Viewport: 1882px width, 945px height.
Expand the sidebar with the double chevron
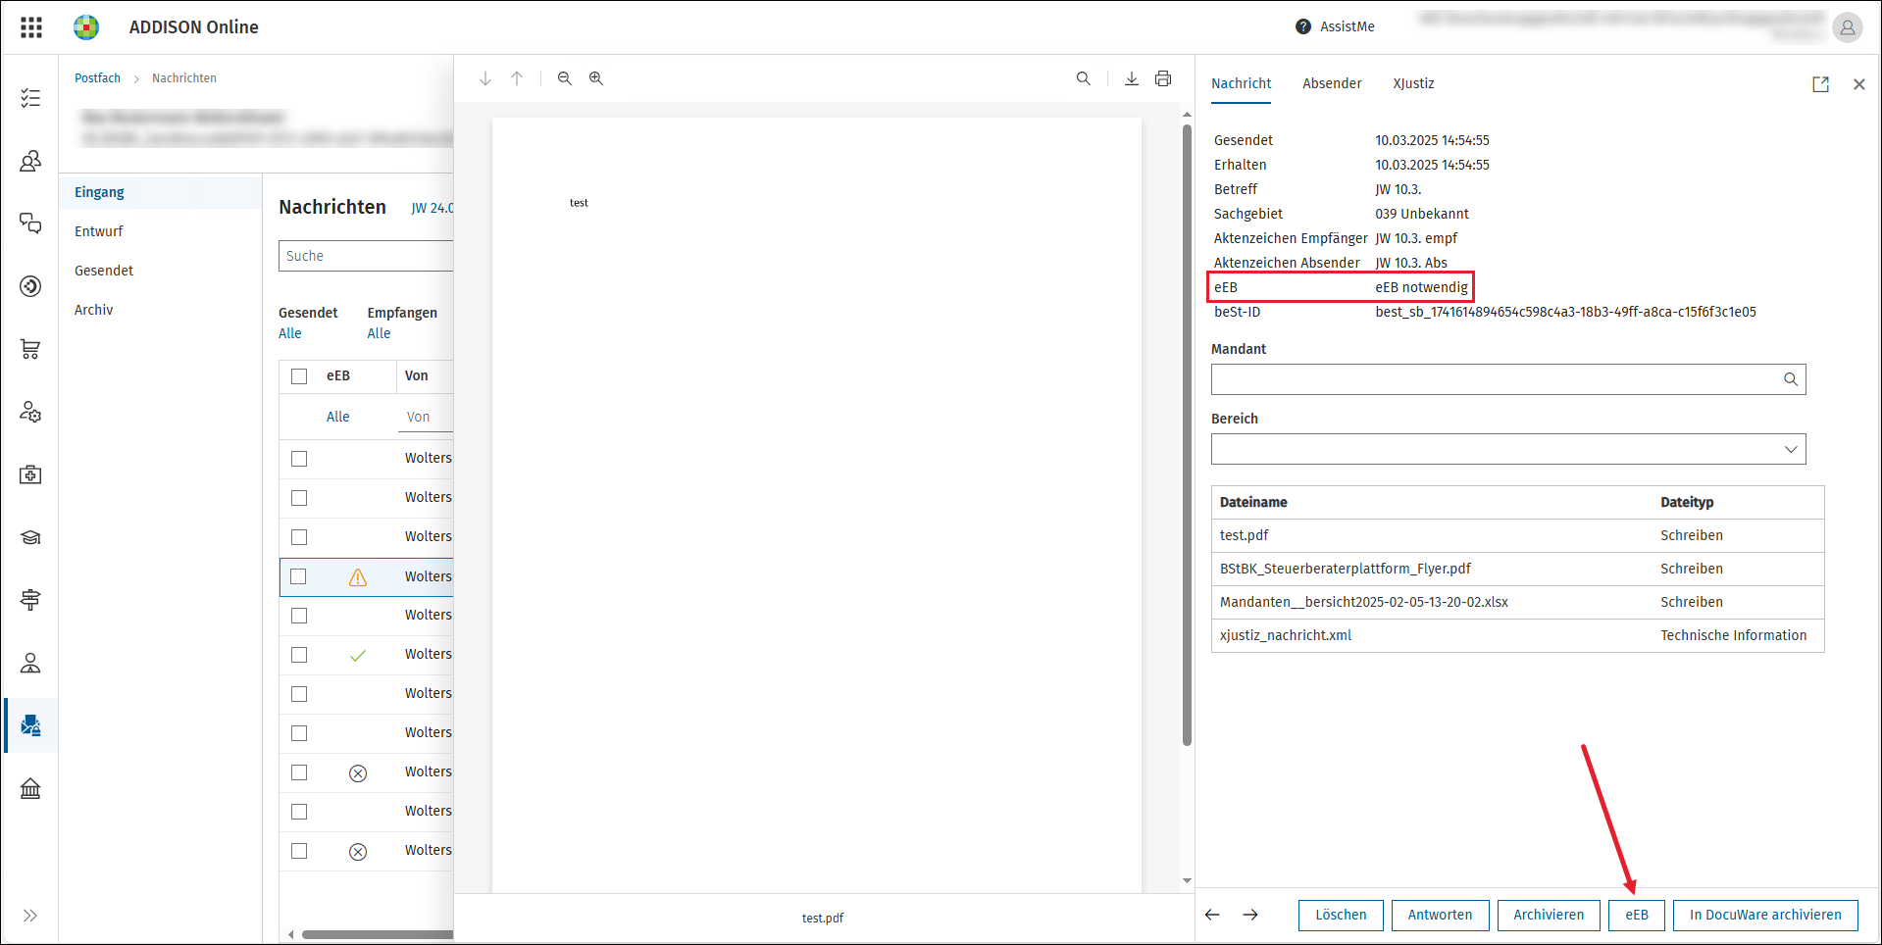(x=30, y=916)
